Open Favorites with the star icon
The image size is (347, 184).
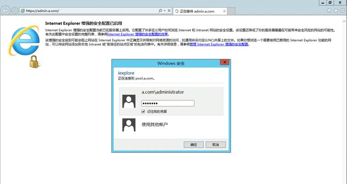336,11
